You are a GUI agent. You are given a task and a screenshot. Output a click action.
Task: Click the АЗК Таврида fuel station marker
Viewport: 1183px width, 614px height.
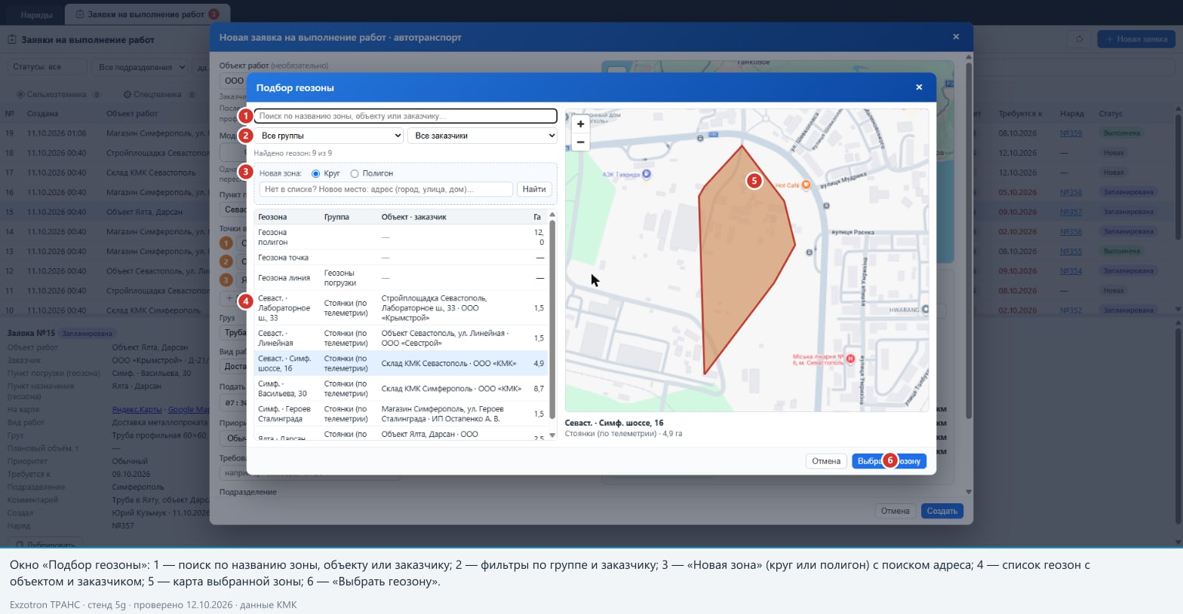[x=646, y=174]
